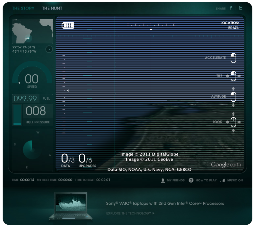This screenshot has height=227, width=255.
Task: Click the Sony VAIO laptop image
Action: click(71, 206)
